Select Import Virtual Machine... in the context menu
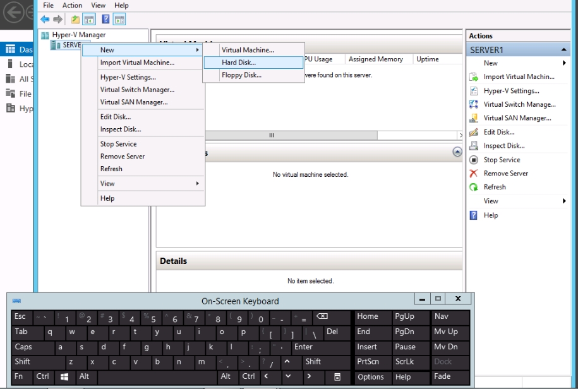The height and width of the screenshot is (389, 578). tap(143, 63)
